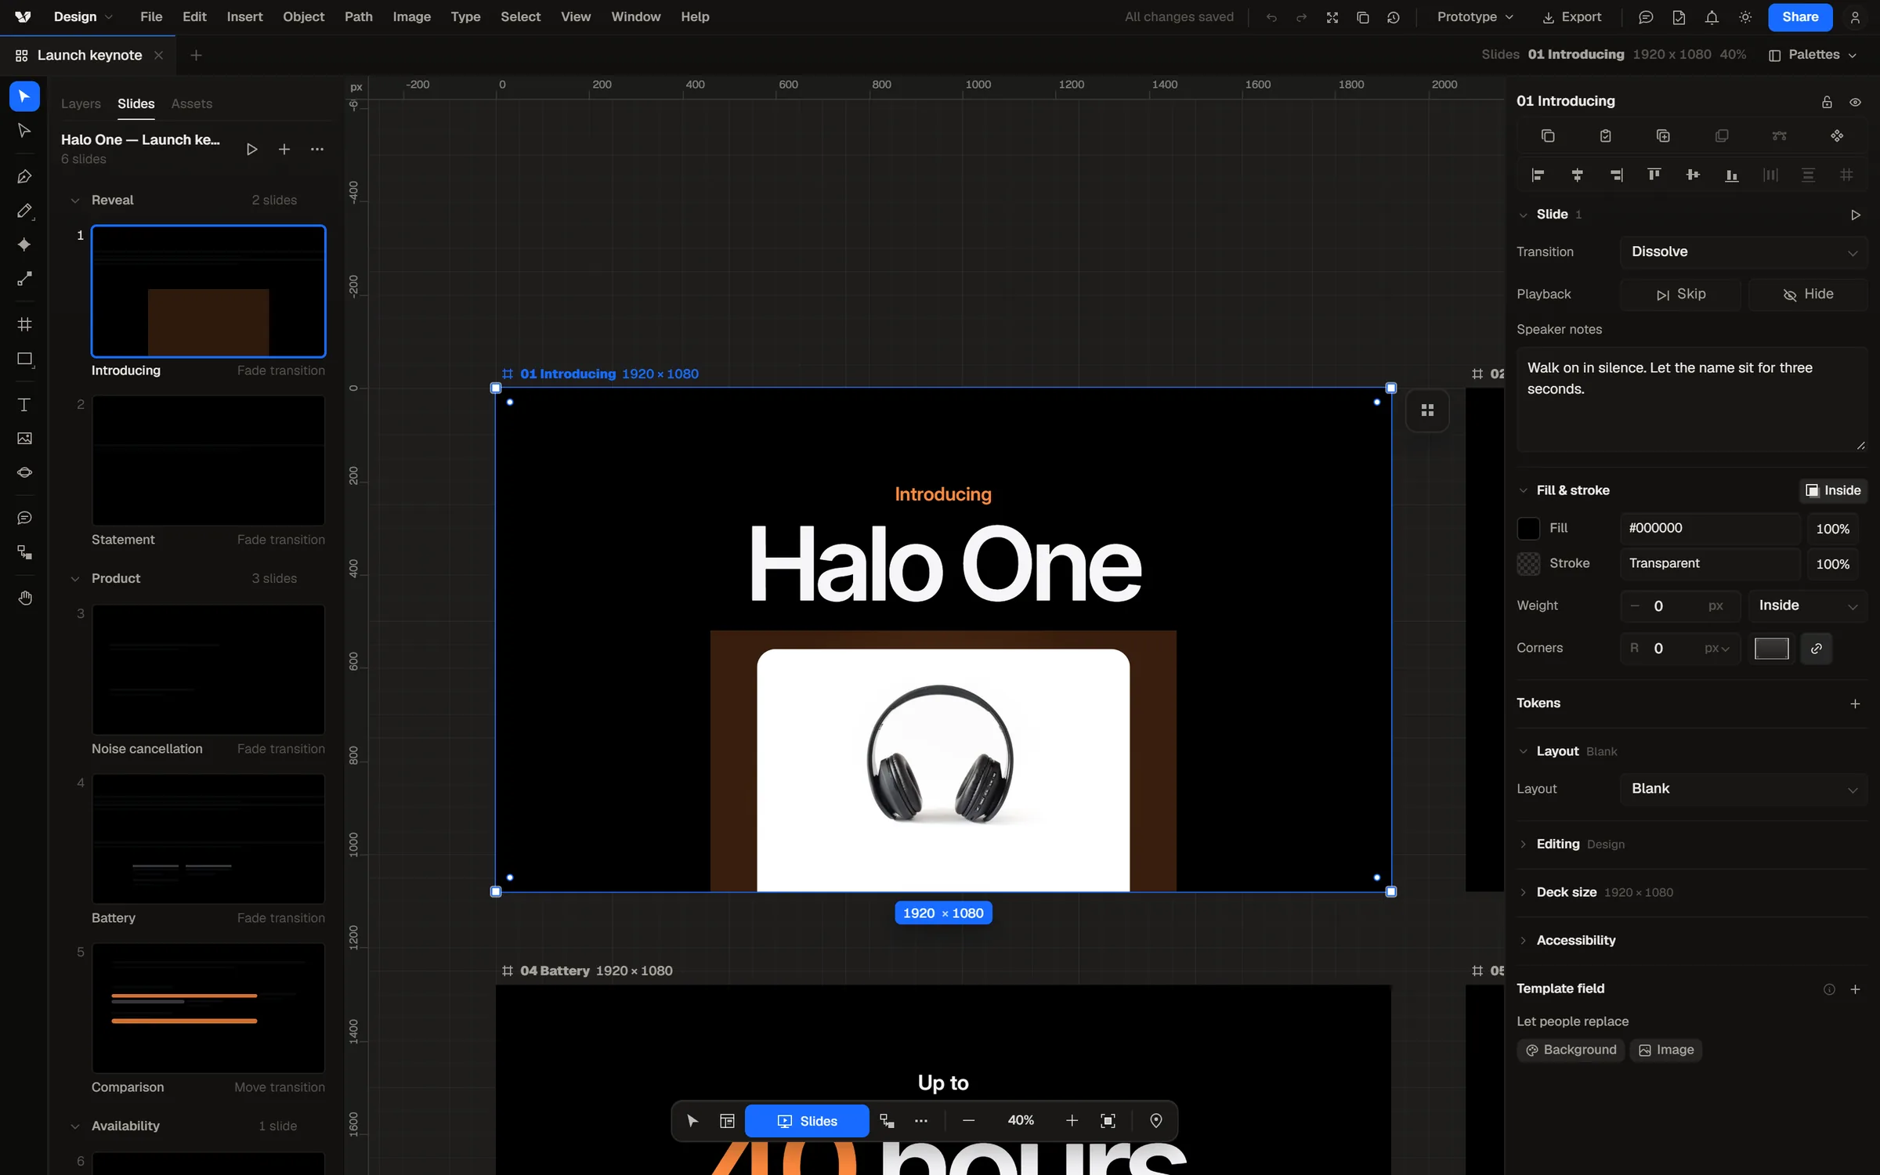Open the Object menu
Screen dimensions: 1880x1175
tap(303, 17)
